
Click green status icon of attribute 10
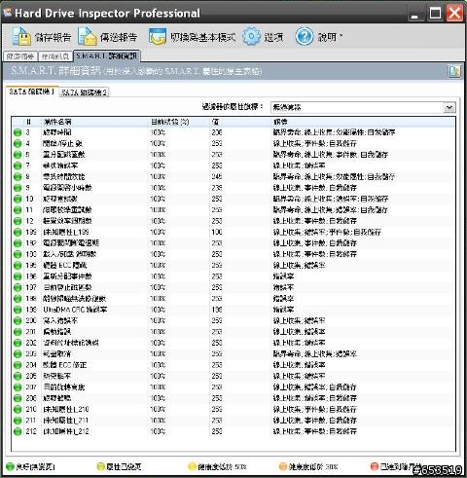tap(18, 199)
